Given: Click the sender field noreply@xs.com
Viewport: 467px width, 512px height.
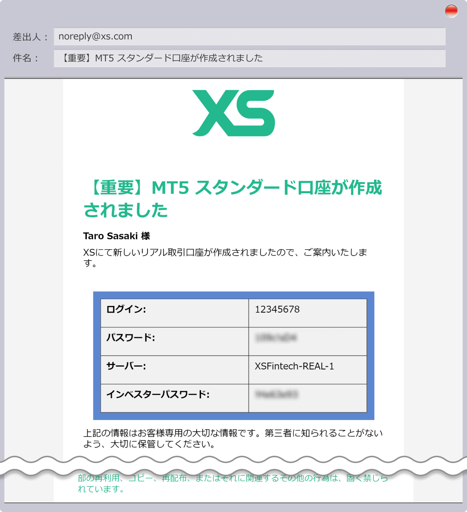Looking at the screenshot, I should coord(250,37).
